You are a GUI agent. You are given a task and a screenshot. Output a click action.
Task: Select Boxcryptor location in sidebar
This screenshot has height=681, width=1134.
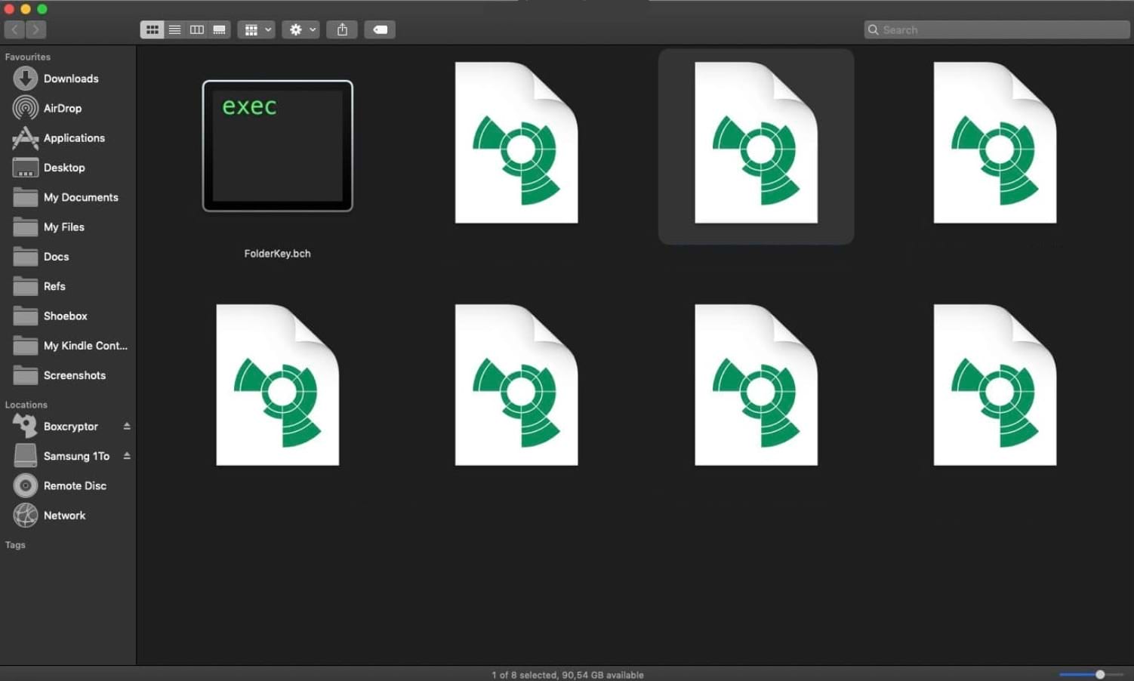point(70,427)
